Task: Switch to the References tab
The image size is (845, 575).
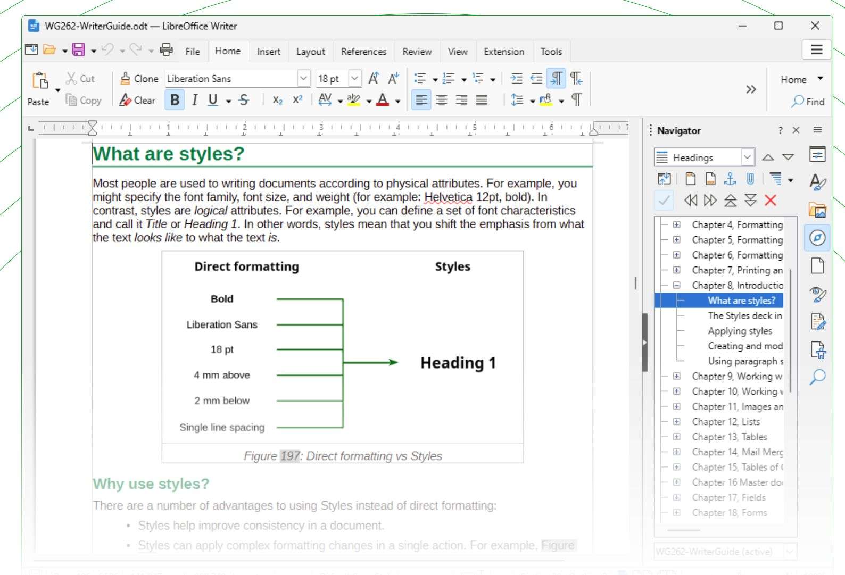Action: click(364, 52)
